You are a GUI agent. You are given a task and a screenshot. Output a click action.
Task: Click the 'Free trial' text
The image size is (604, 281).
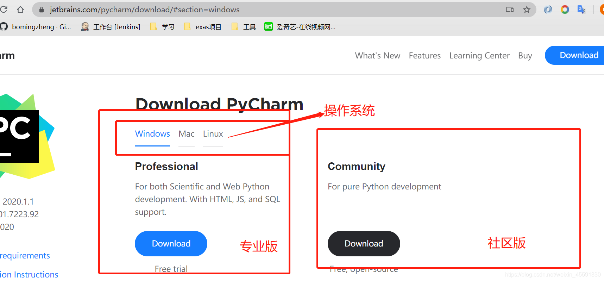click(171, 269)
